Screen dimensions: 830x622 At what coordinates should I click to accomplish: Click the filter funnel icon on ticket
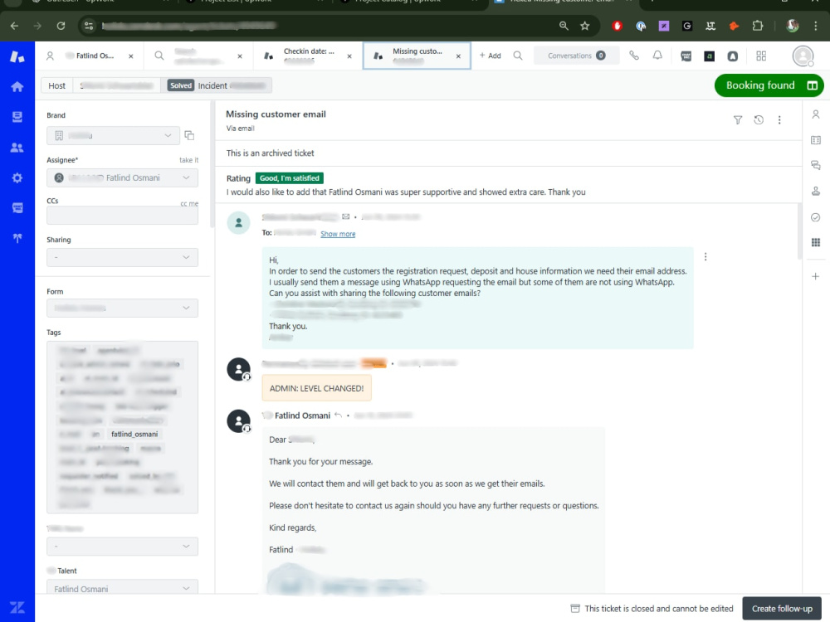[x=737, y=120]
